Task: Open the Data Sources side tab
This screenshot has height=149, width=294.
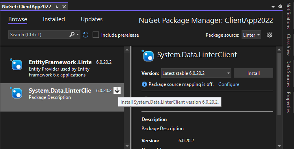Action: point(288,74)
